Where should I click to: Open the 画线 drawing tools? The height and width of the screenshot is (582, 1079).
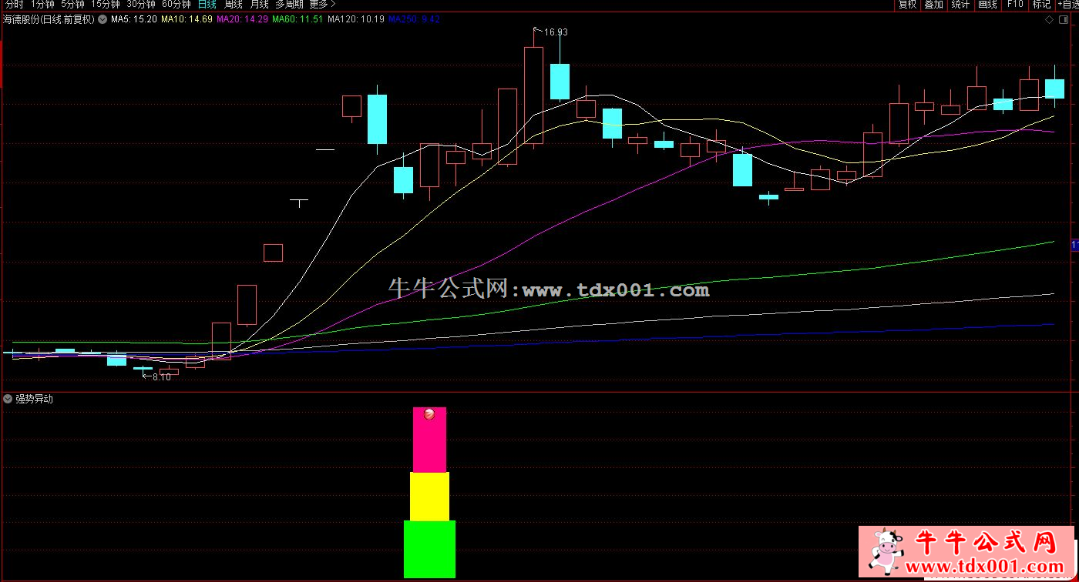tap(987, 5)
